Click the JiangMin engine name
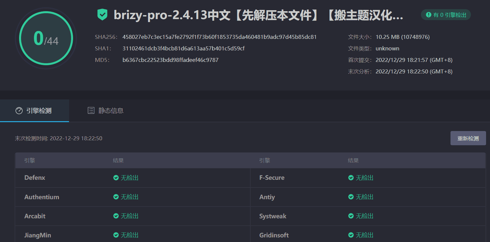 point(38,235)
